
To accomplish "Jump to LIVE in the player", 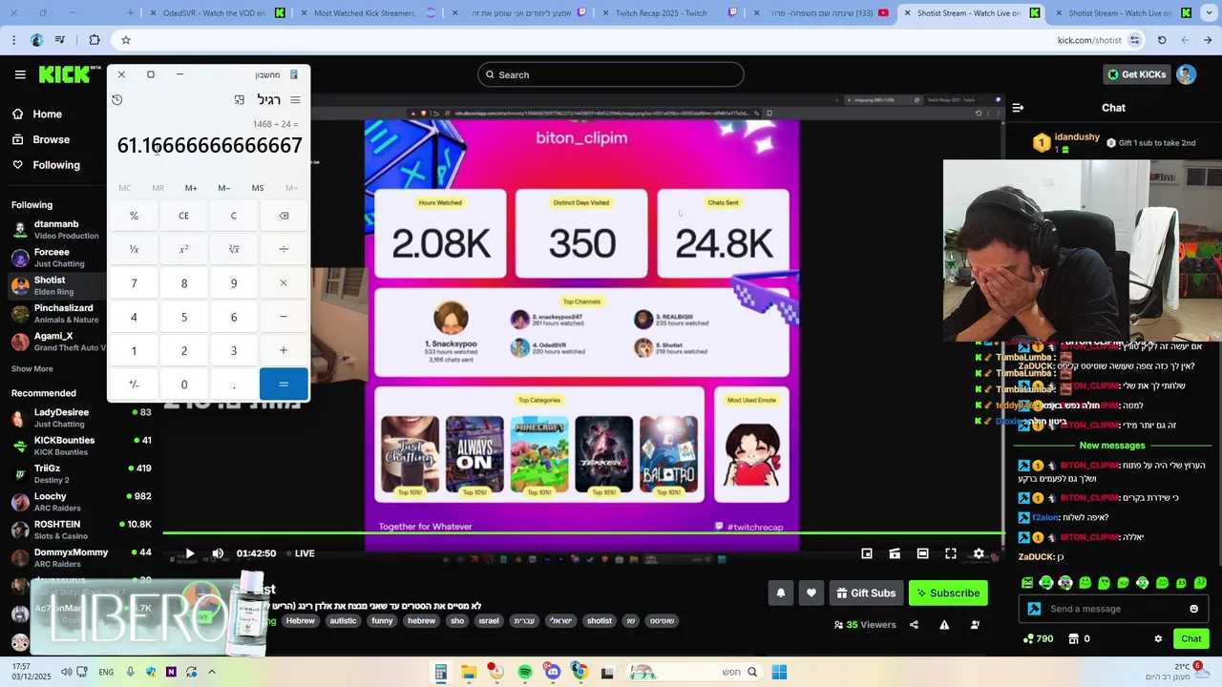I will (x=300, y=553).
